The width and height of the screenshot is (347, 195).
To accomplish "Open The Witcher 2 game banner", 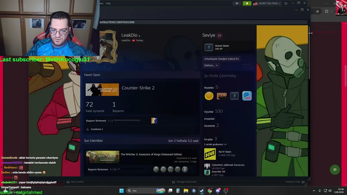I will [x=102, y=157].
